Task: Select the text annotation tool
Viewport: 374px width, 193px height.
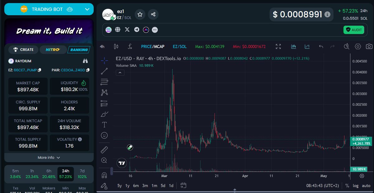Action: [104, 125]
